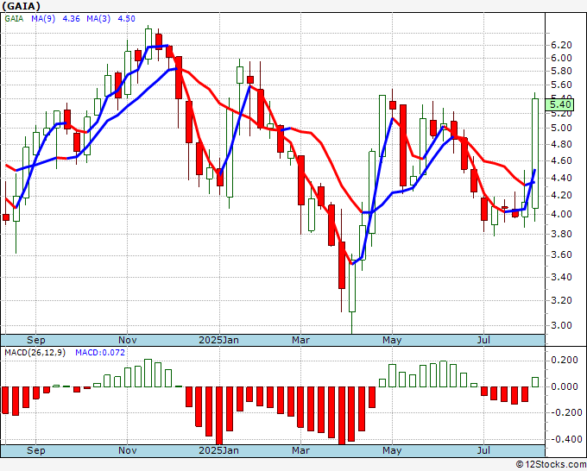
Task: Click the 4.80 price axis label
Action: [561, 144]
